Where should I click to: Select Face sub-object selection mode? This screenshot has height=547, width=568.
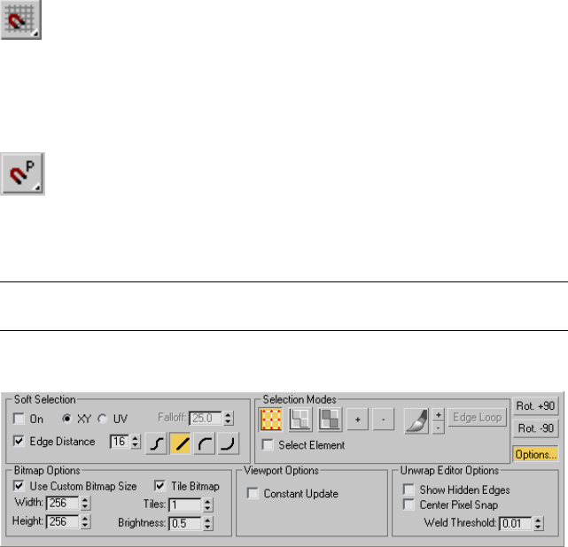point(330,420)
